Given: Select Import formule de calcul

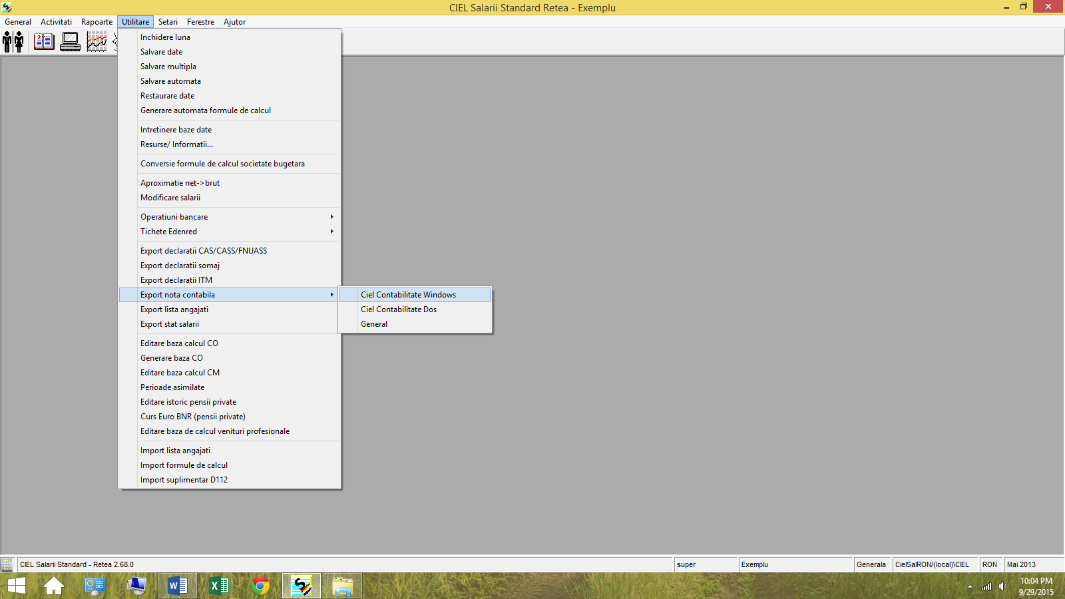Looking at the screenshot, I should pyautogui.click(x=229, y=465).
